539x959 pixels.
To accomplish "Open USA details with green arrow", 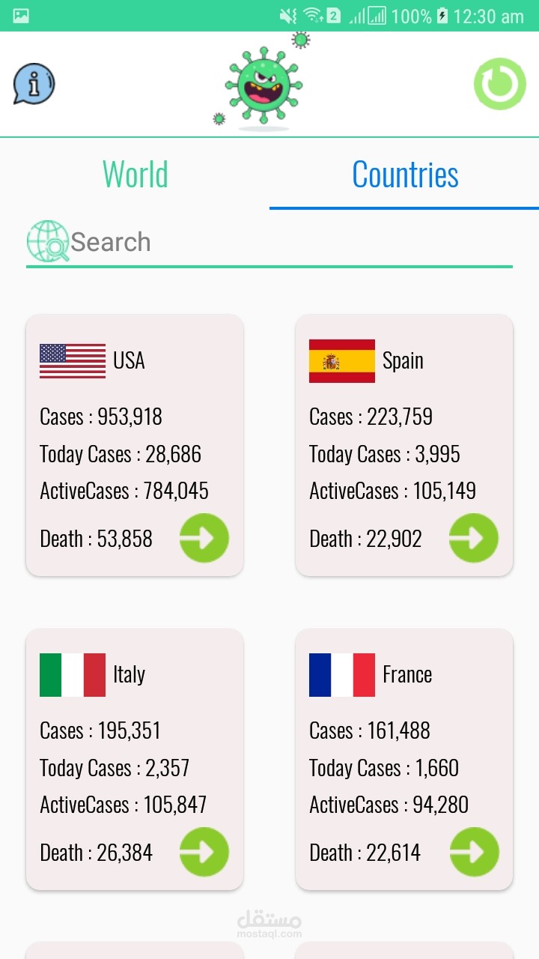I will 204,538.
